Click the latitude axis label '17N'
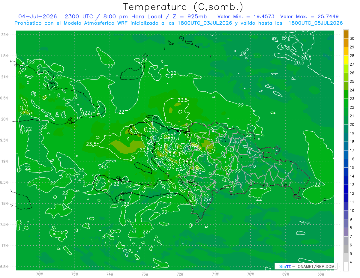The width and height of the screenshot is (360, 278). click(x=5, y=246)
